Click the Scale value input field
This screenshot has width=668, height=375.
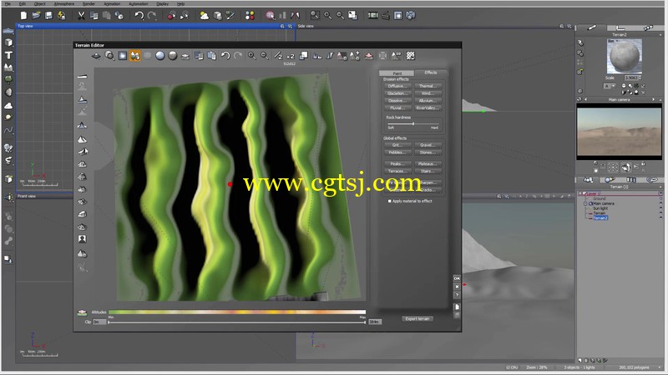(x=631, y=77)
